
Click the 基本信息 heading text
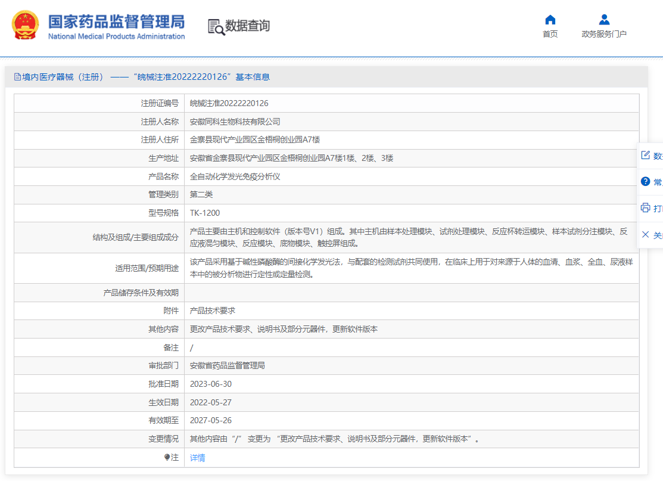253,77
